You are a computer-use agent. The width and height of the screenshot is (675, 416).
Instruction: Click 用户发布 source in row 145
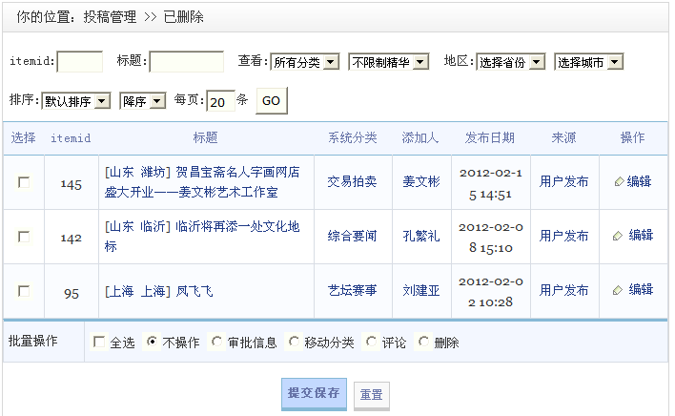coord(564,181)
